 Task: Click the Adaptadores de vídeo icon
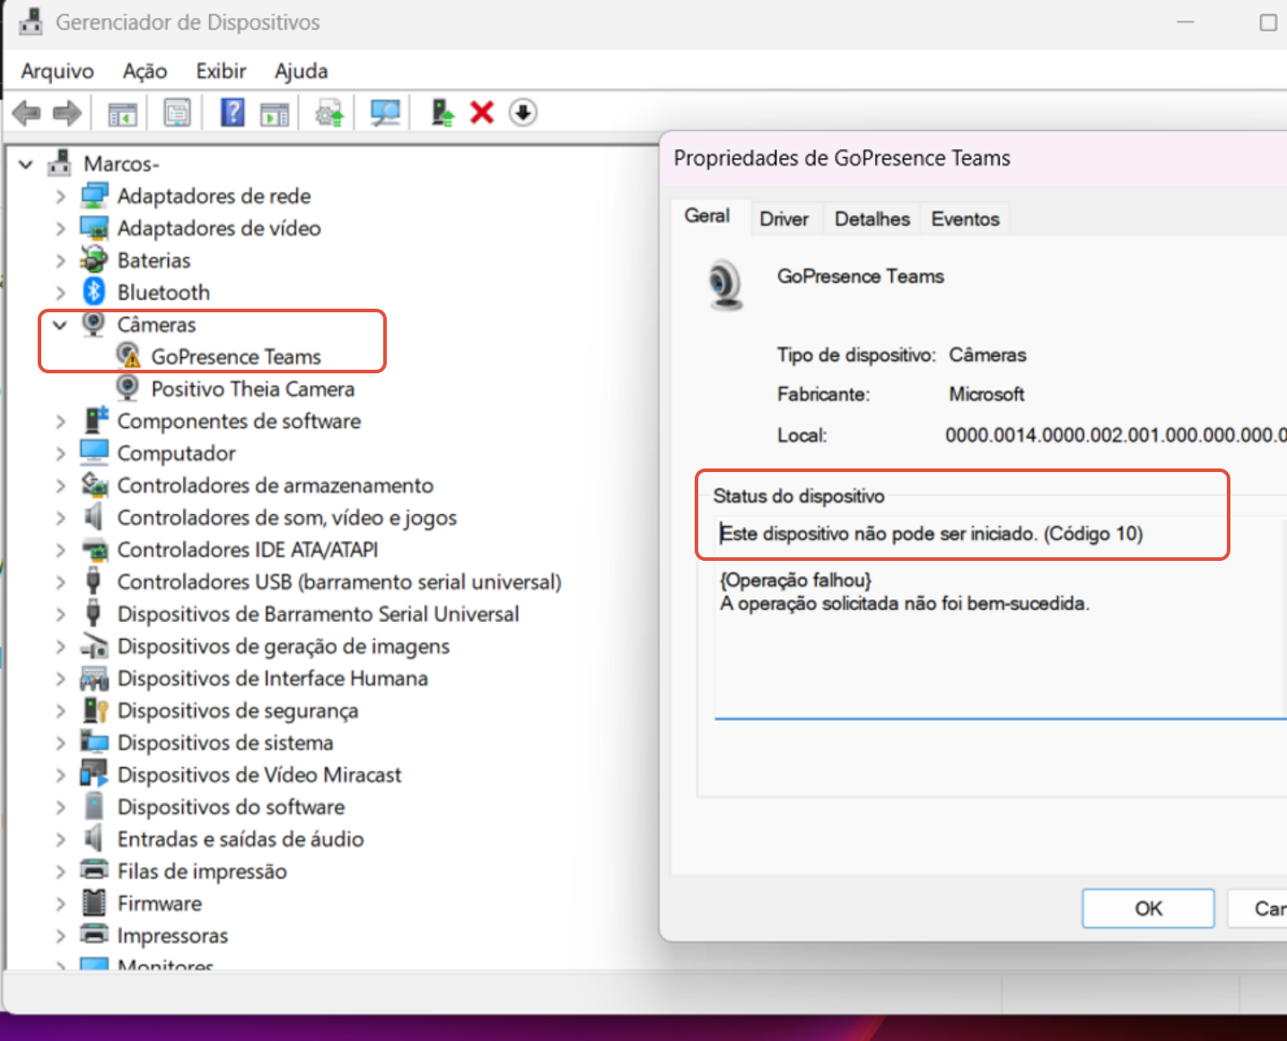(x=93, y=227)
